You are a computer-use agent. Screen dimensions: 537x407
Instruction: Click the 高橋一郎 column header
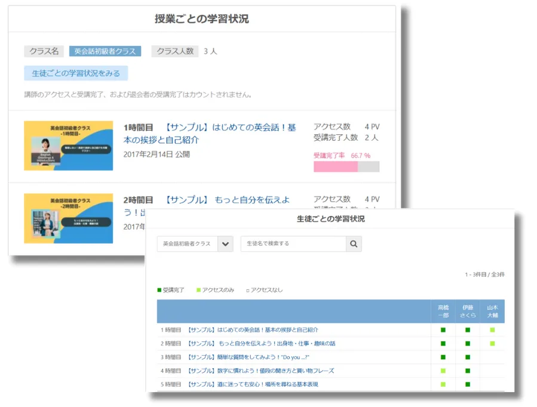pos(443,312)
